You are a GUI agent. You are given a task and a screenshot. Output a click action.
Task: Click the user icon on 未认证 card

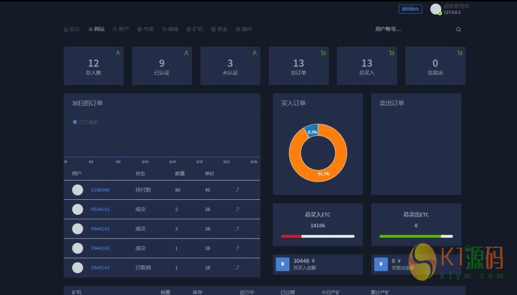[x=254, y=53]
